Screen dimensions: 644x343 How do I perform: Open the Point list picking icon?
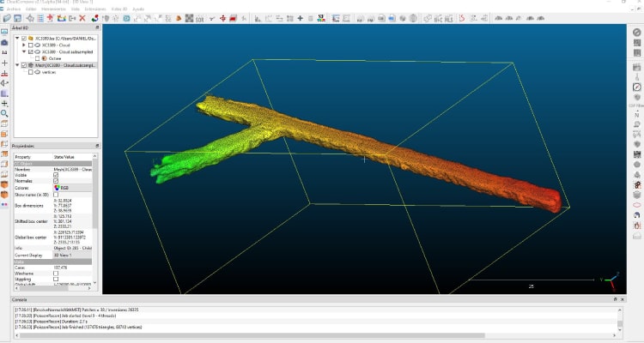[x=40, y=18]
